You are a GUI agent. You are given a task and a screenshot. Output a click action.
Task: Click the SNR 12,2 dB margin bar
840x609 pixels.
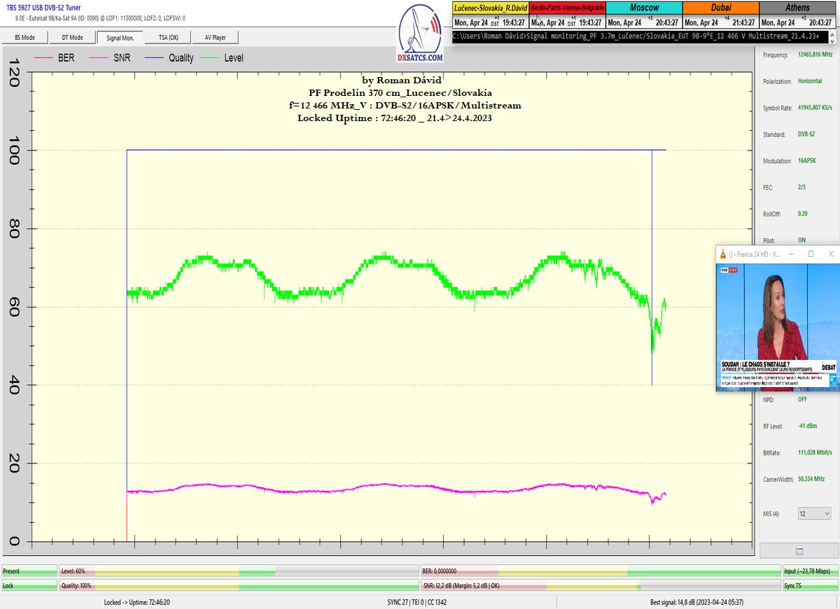[600, 585]
